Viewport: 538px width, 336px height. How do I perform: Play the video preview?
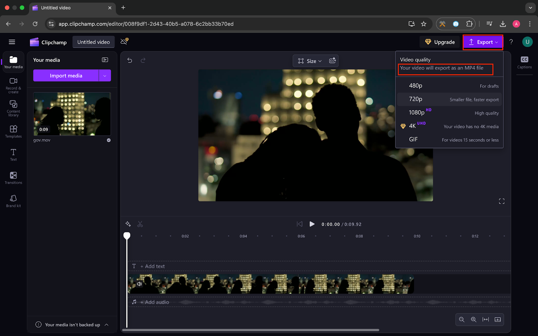pos(312,224)
